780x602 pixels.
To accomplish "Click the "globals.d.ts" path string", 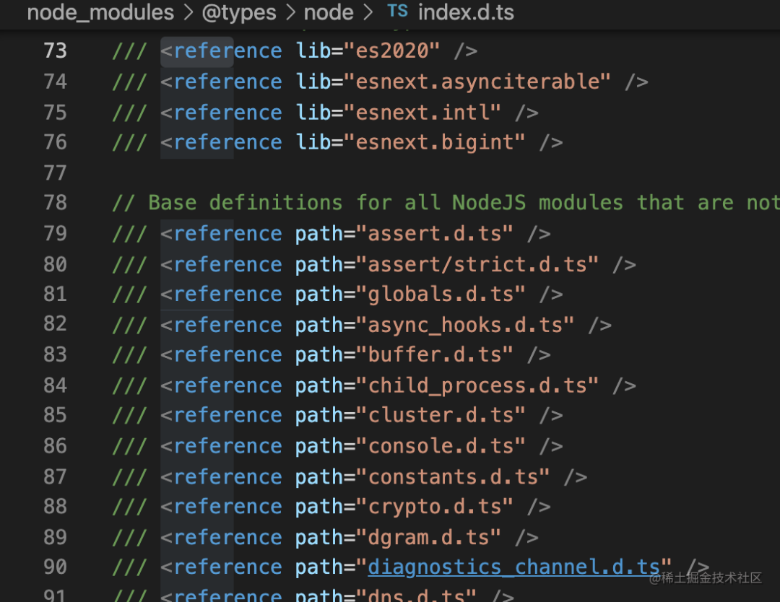I will [441, 295].
